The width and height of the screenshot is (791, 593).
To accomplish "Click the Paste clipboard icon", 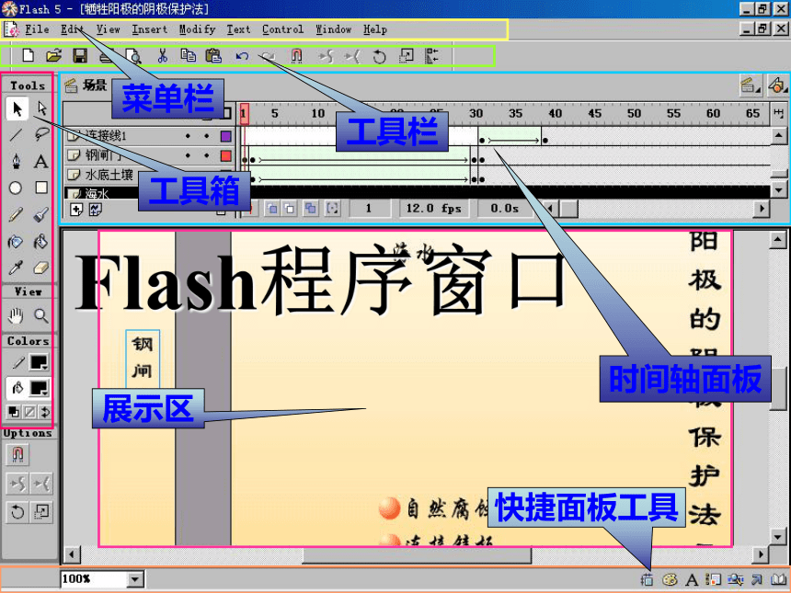I will [x=213, y=55].
